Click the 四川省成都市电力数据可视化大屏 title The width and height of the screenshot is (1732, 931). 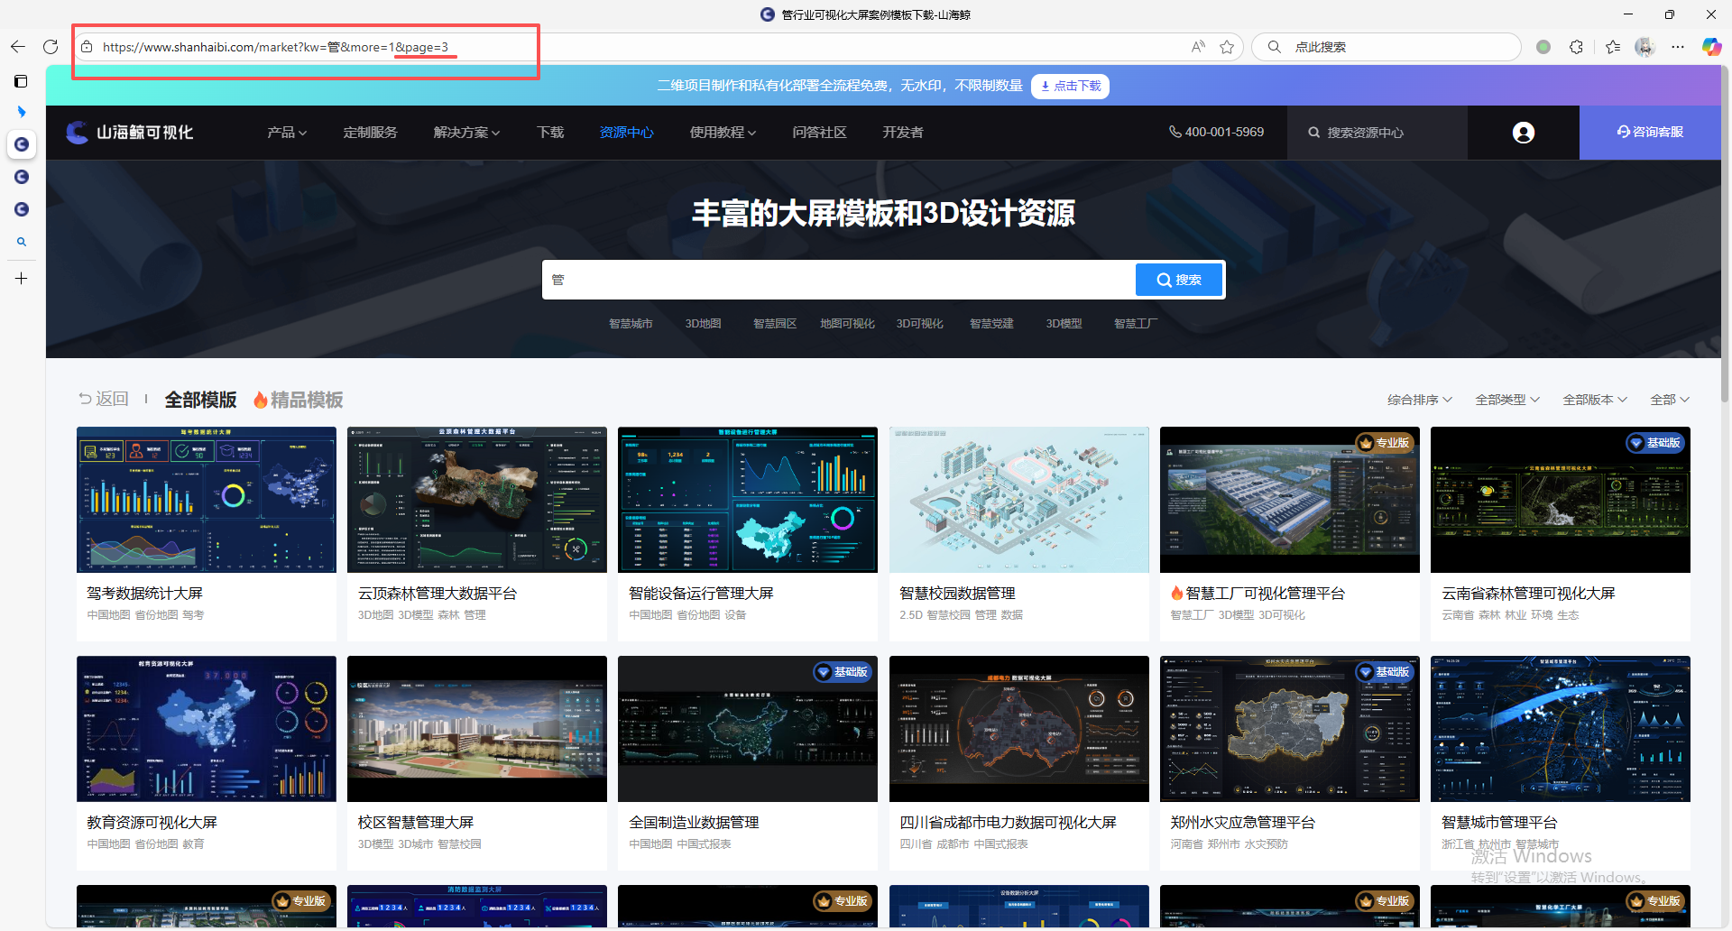click(x=1008, y=822)
